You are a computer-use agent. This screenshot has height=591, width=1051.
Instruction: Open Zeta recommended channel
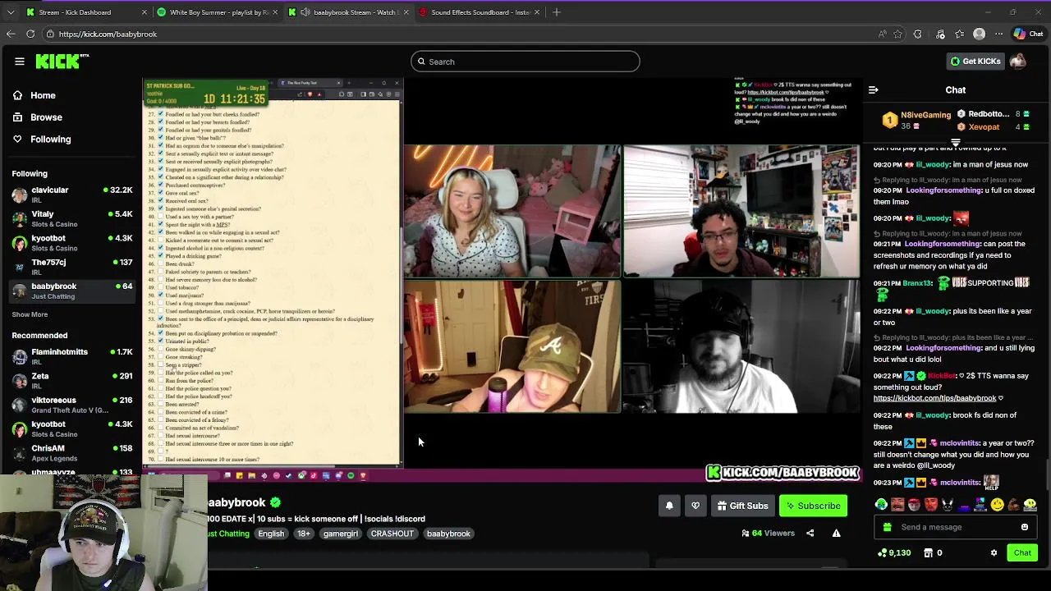72,380
